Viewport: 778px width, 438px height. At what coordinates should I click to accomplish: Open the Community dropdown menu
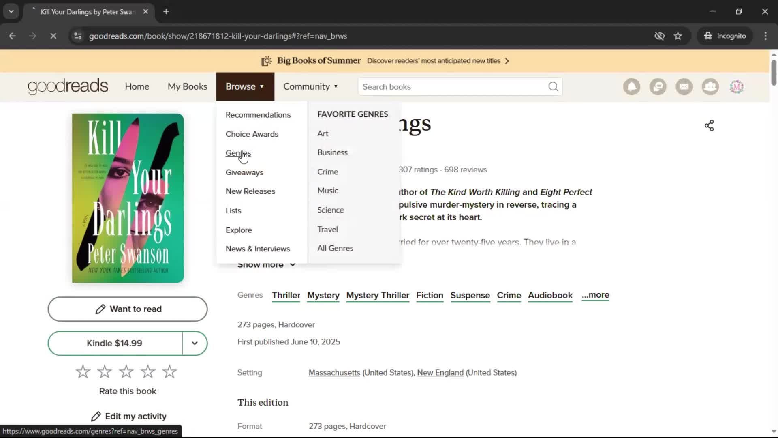(311, 86)
